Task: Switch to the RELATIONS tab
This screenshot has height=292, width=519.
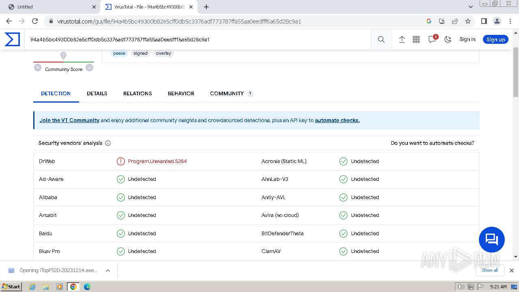Action: 137,93
